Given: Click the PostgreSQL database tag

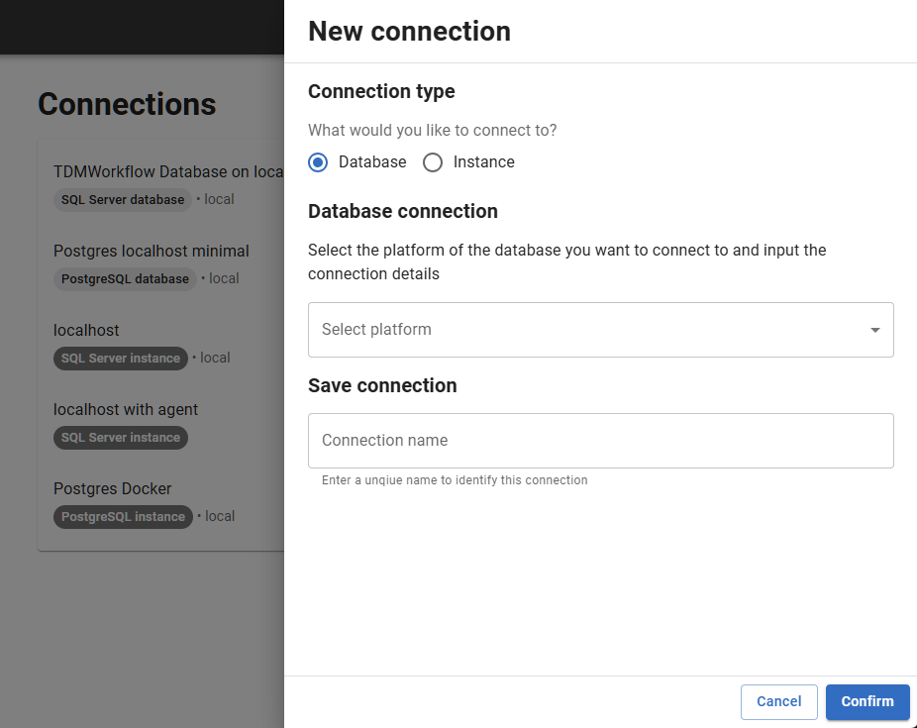Looking at the screenshot, I should click(125, 279).
